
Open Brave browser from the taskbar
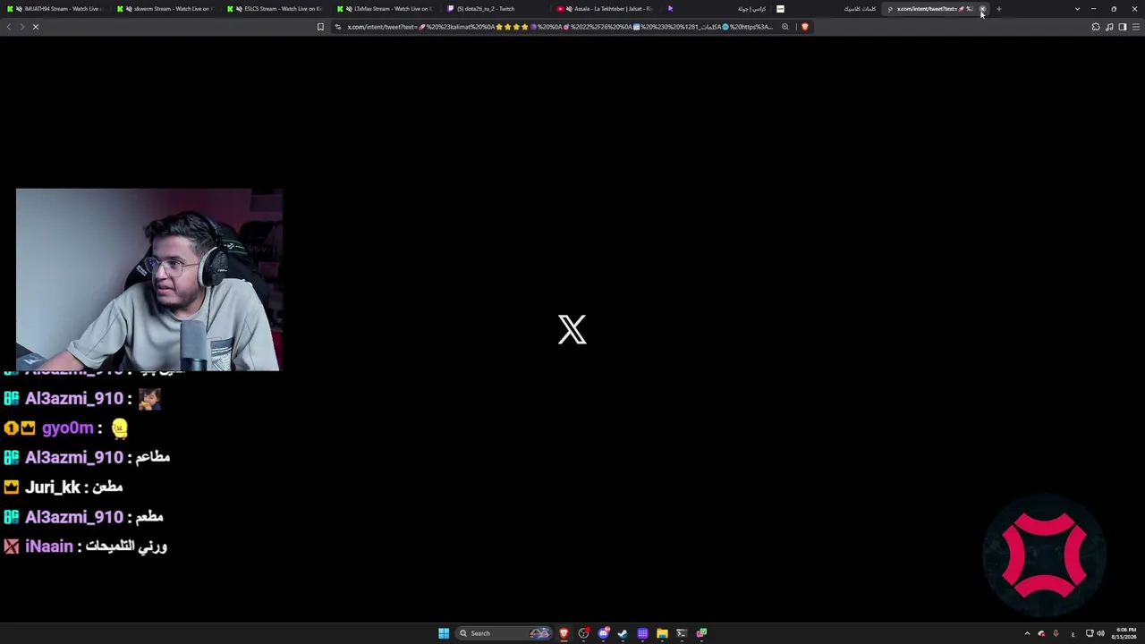pyautogui.click(x=564, y=633)
